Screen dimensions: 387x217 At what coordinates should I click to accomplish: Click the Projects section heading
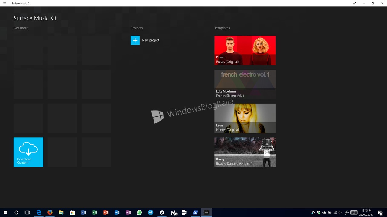pyautogui.click(x=137, y=28)
